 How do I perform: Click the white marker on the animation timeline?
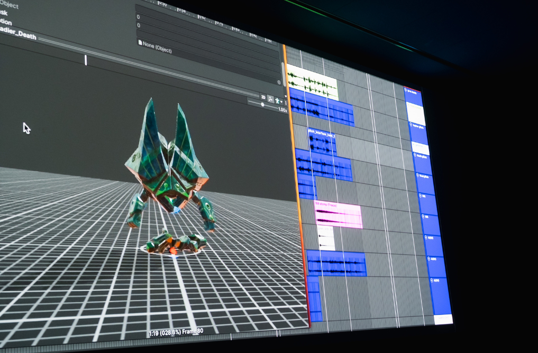(86, 60)
